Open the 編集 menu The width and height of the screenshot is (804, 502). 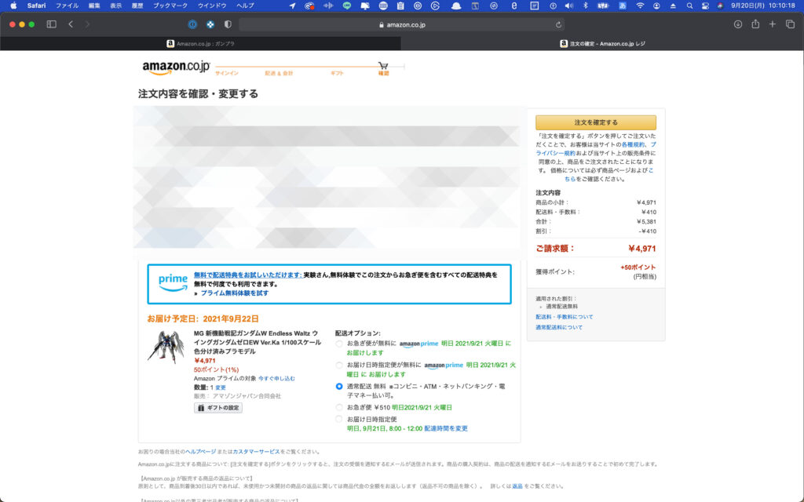(94, 5)
